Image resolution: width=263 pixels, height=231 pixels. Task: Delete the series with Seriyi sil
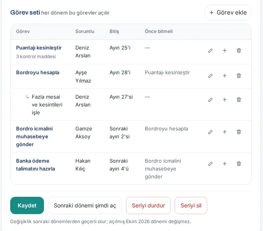click(x=191, y=205)
